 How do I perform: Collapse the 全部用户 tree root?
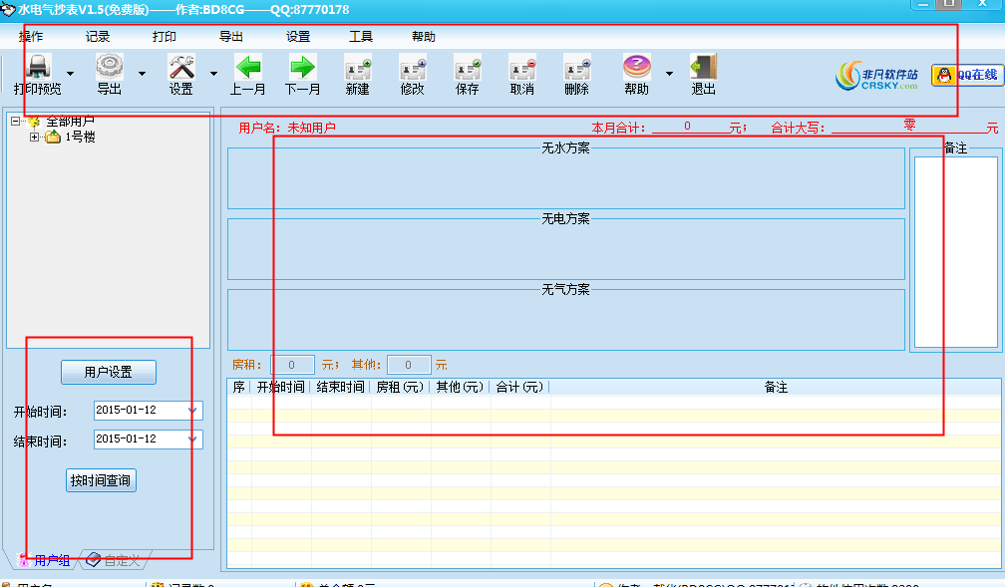pyautogui.click(x=15, y=122)
